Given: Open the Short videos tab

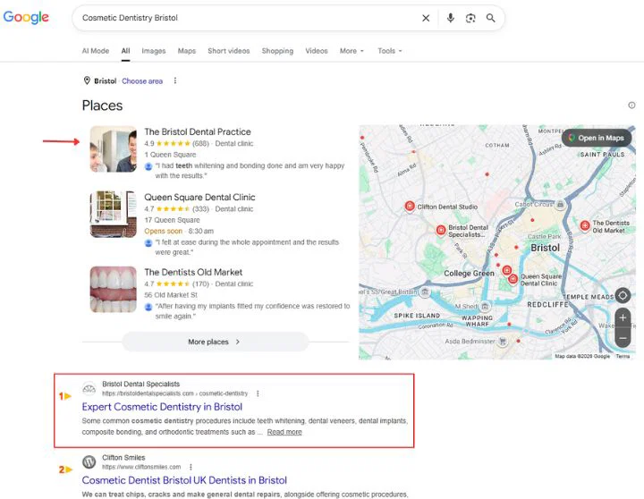Looking at the screenshot, I should pos(229,51).
